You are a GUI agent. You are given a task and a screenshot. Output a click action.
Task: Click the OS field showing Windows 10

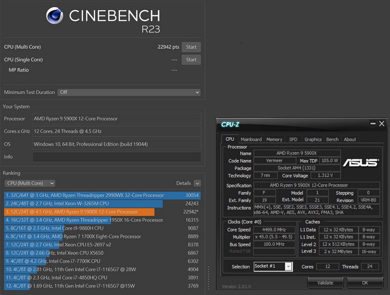[117, 144]
